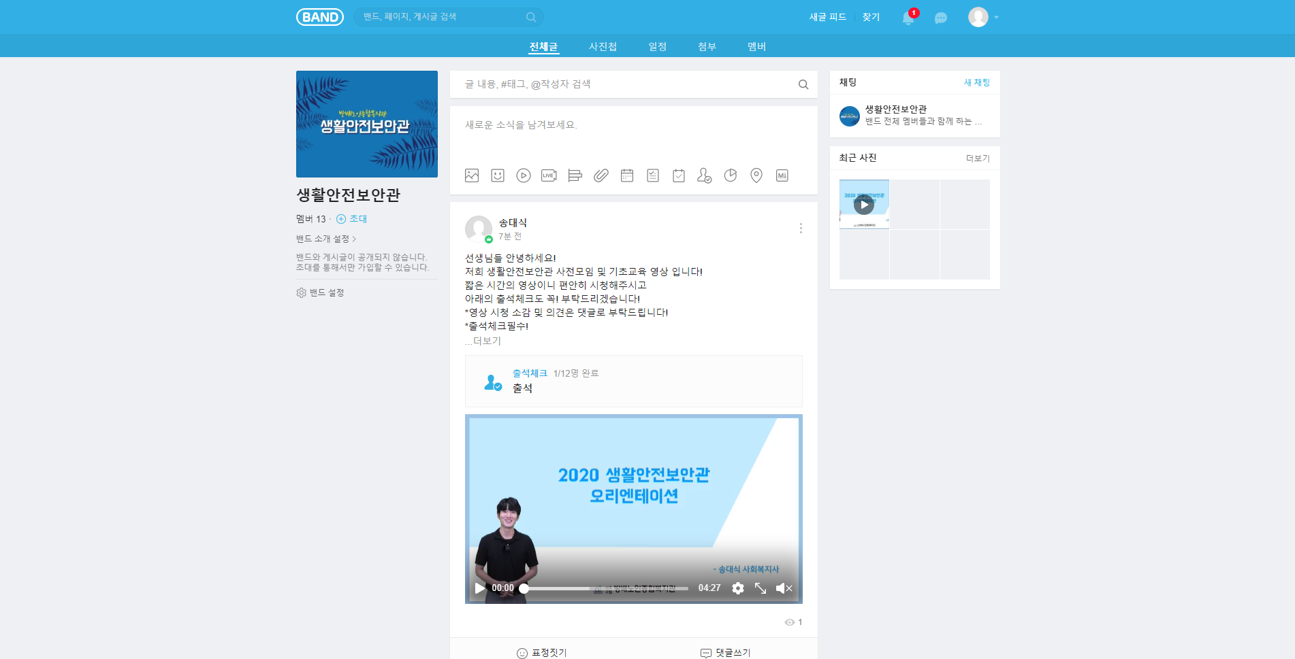
Task: Click the invite plus icon
Action: coord(341,219)
